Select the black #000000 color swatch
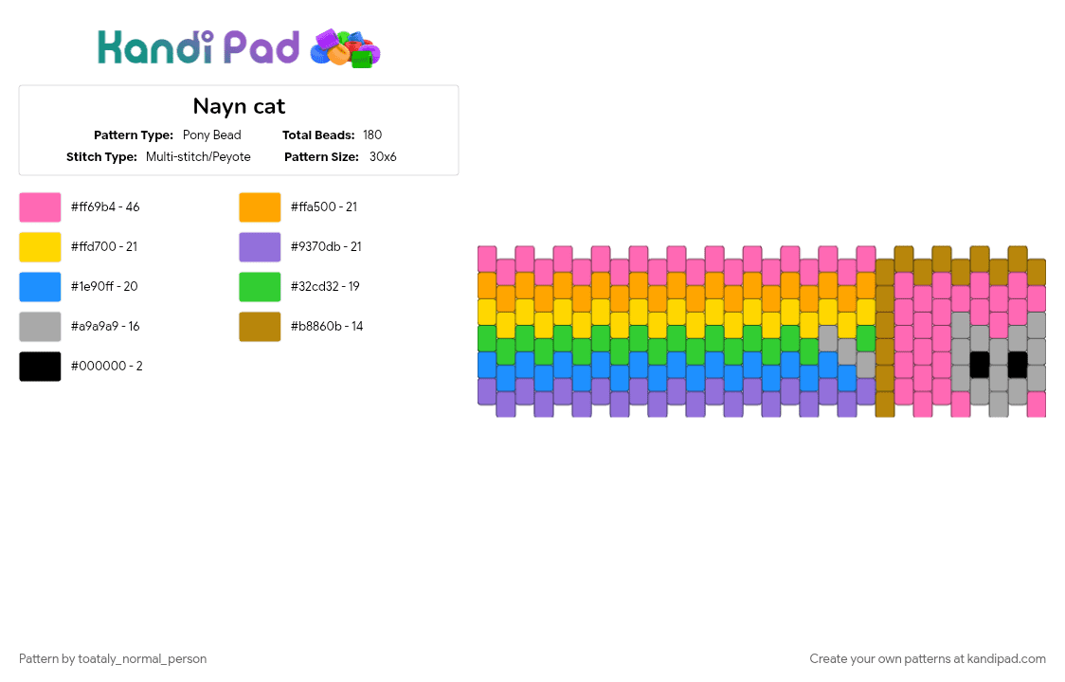Image resolution: width=1065 pixels, height=682 pixels. tap(40, 367)
